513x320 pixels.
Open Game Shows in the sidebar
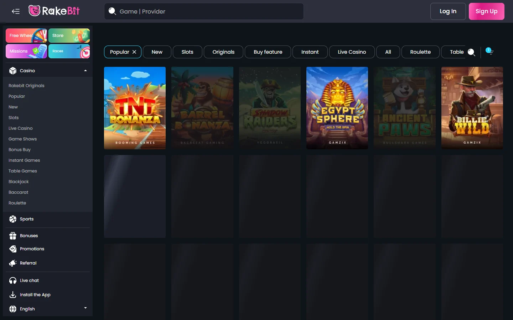point(22,139)
